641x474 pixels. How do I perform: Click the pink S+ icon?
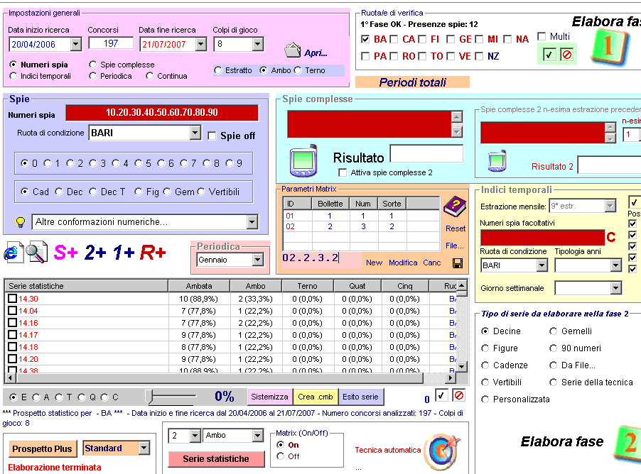pyautogui.click(x=65, y=253)
